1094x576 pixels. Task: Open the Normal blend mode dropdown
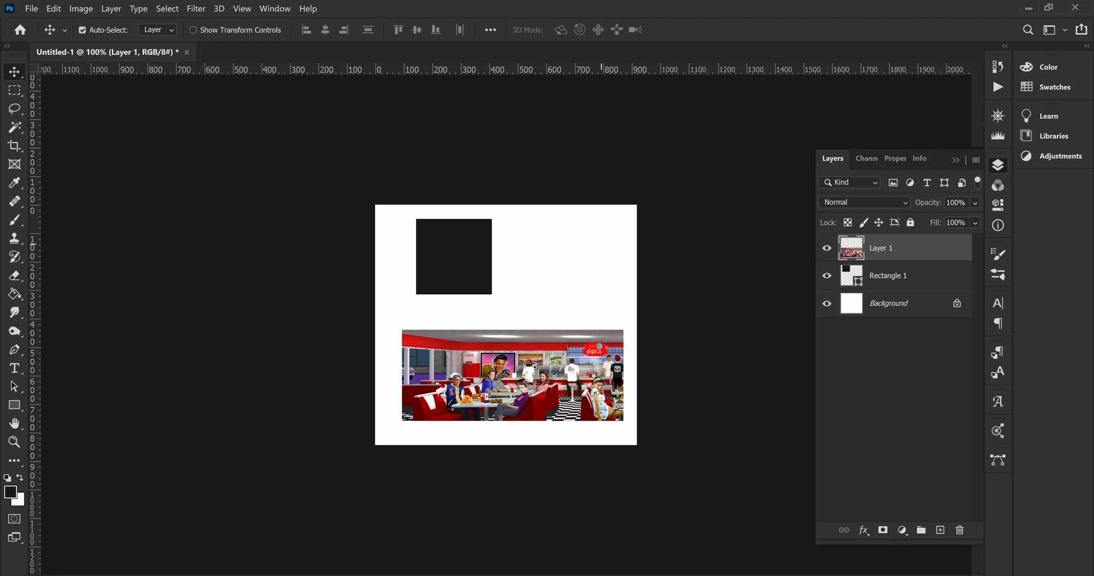pos(864,202)
